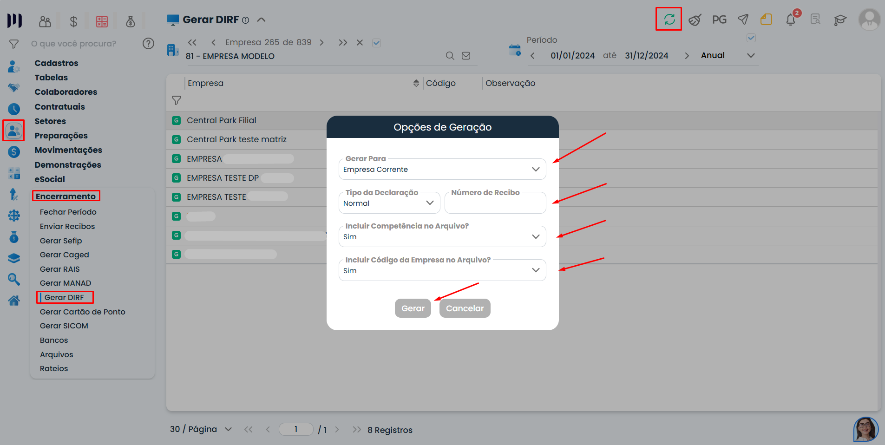Click the people group icon in top bar

click(x=45, y=21)
